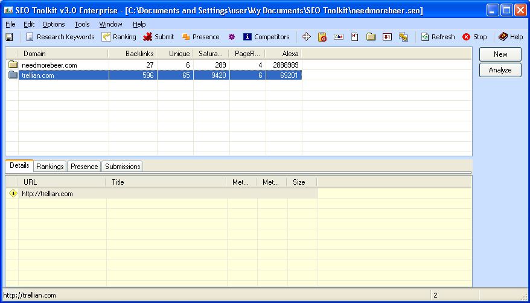This screenshot has height=303, width=530.
Task: Click the purple gear icon after Presence
Action: coord(231,37)
